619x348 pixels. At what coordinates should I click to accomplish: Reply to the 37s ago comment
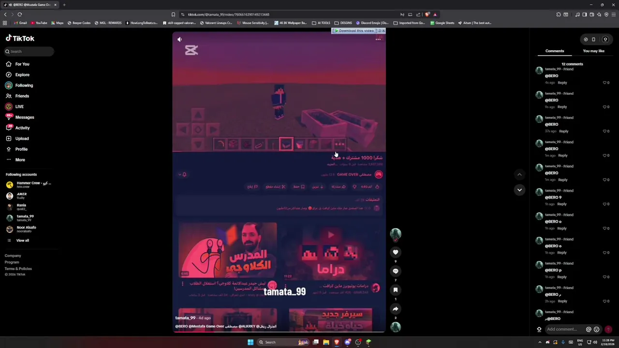[563, 131]
